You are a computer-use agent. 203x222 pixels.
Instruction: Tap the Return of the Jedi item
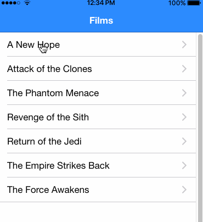pyautogui.click(x=98, y=141)
